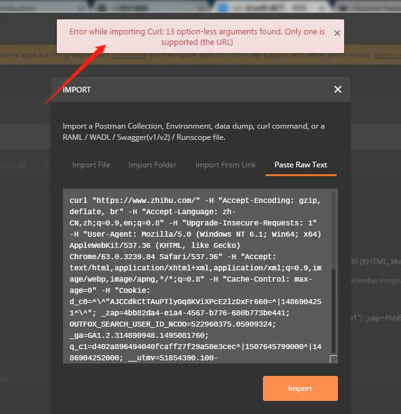Click the red error message text

(x=197, y=37)
